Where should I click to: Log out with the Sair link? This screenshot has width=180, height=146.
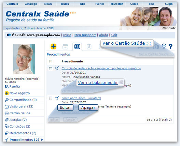coord(114,35)
